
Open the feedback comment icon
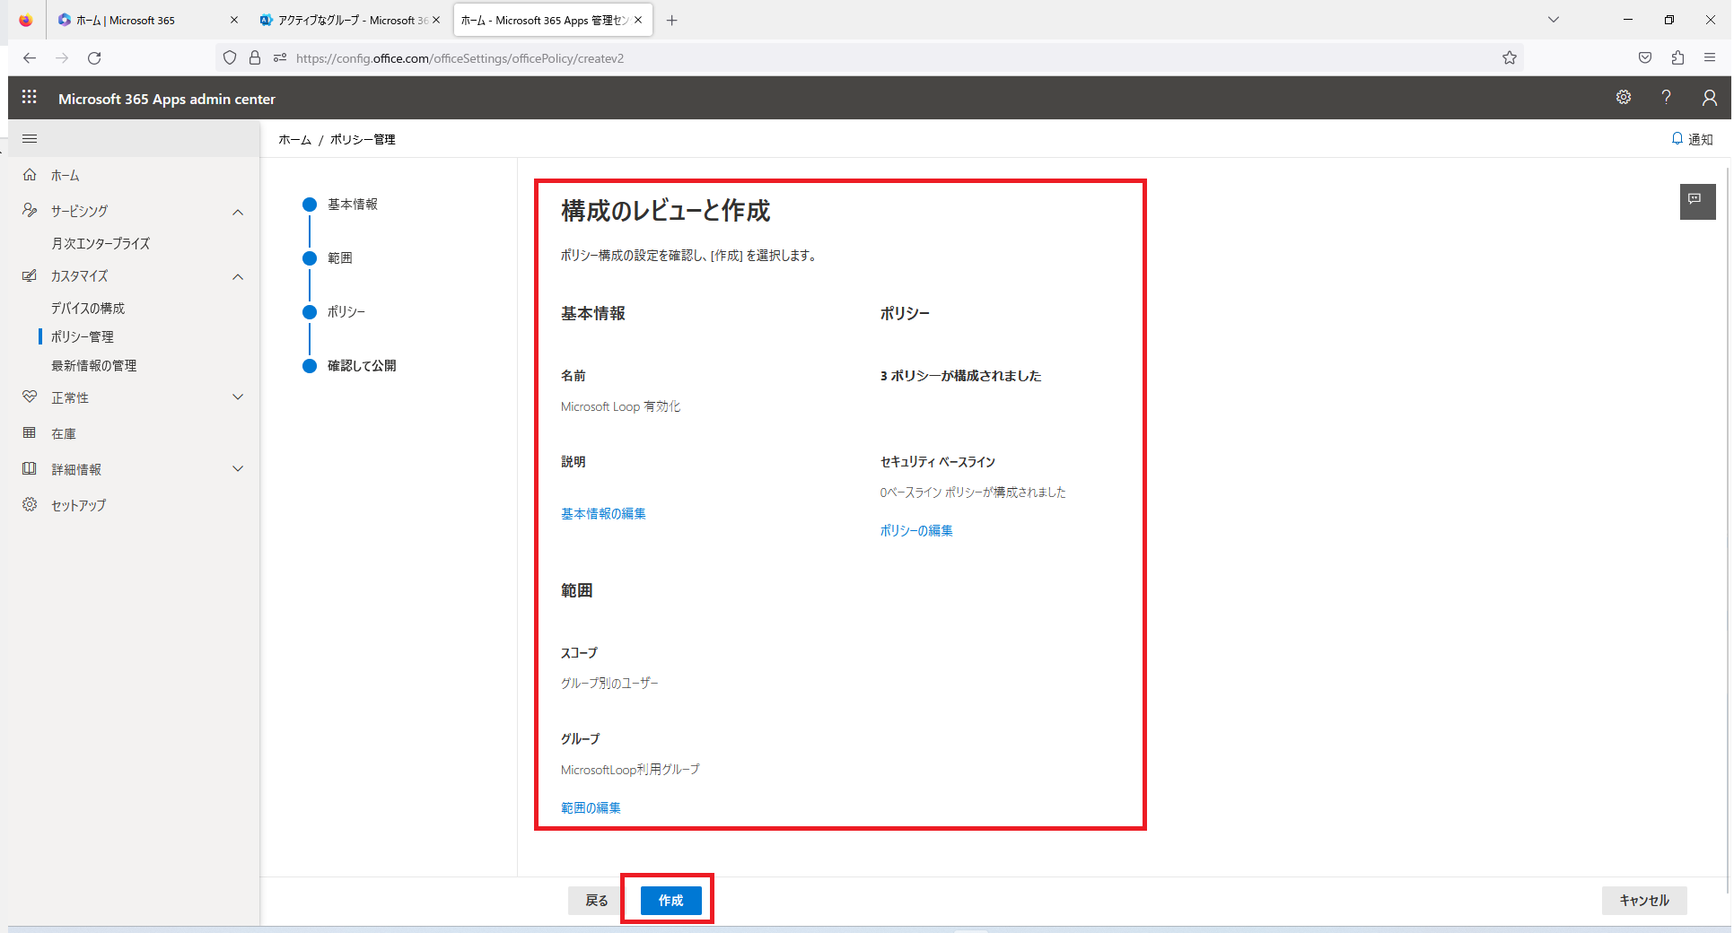(1697, 201)
